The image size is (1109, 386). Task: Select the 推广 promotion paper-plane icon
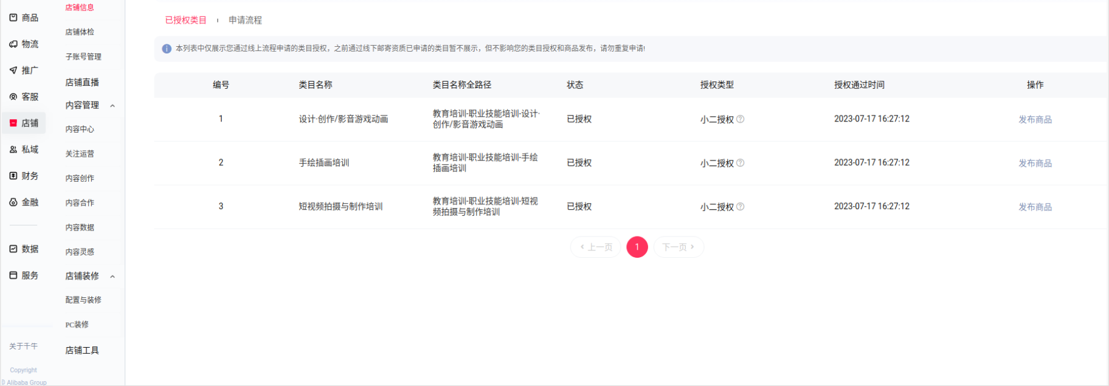pos(13,71)
